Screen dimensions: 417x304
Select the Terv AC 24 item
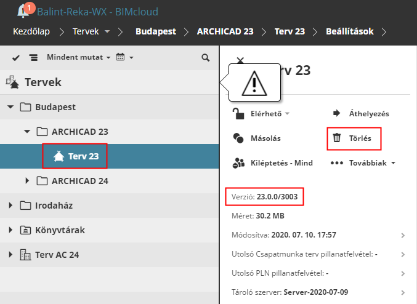pyautogui.click(x=57, y=255)
